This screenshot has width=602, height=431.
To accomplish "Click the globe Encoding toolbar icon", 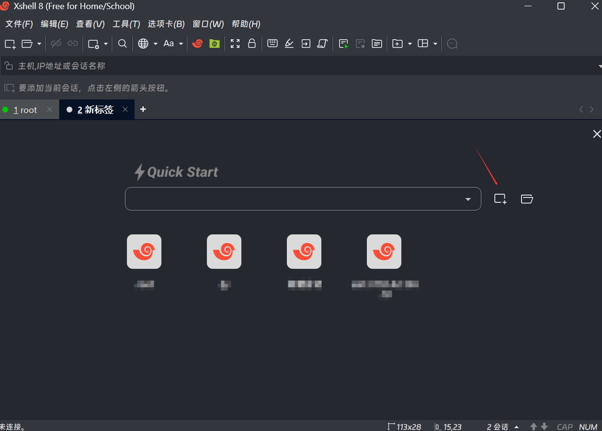I will (143, 44).
